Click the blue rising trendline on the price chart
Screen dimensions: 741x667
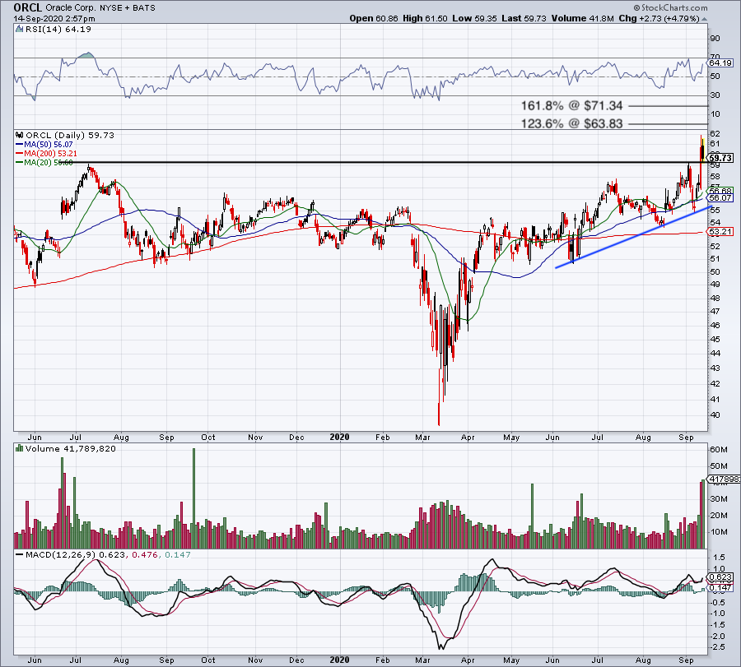point(633,238)
